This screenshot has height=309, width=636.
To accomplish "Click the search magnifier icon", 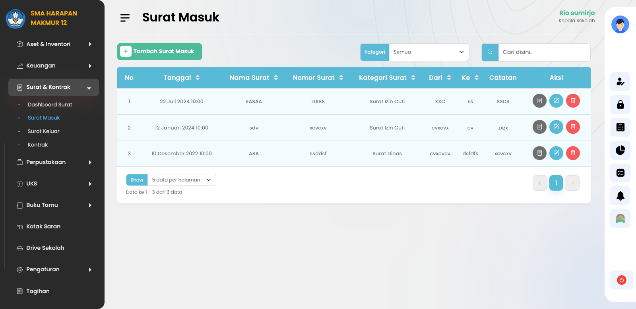I will click(490, 52).
